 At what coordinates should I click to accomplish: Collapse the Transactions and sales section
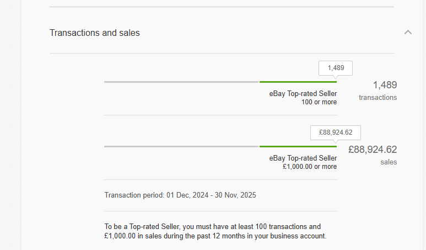tap(408, 33)
